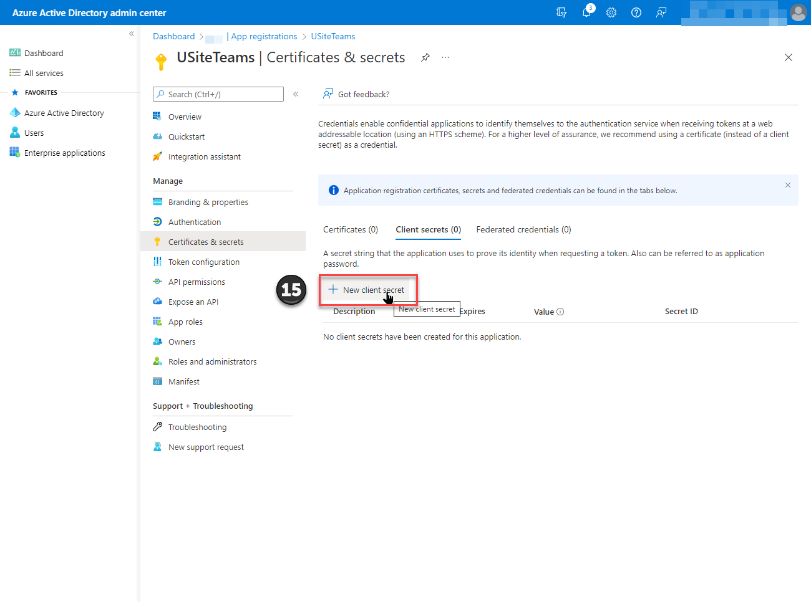
Task: Click the All services list icon
Action: click(x=15, y=73)
